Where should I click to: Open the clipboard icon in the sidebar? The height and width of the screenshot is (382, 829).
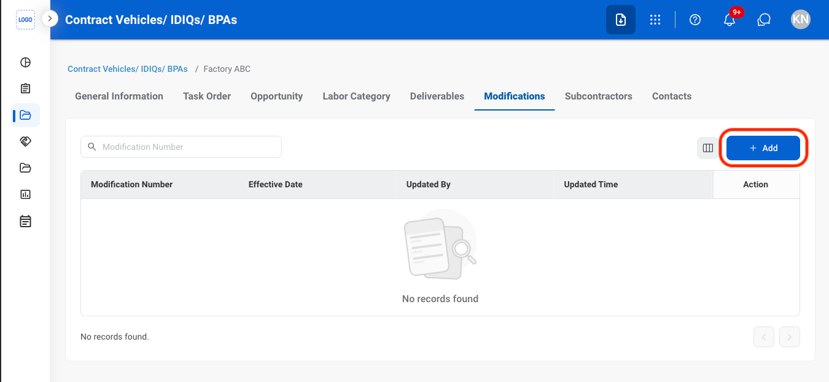pyautogui.click(x=25, y=88)
